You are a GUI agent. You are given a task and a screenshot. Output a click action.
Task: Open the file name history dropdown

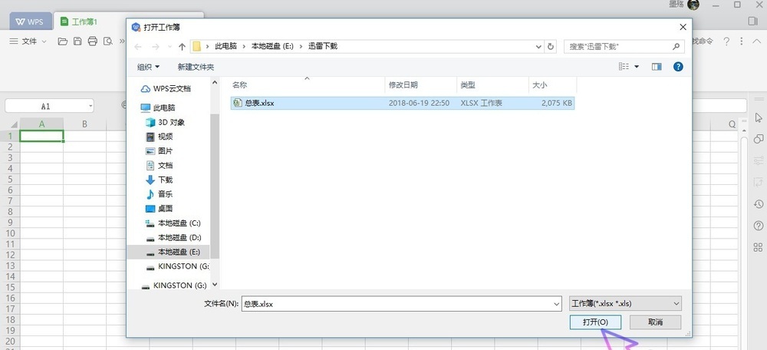557,304
